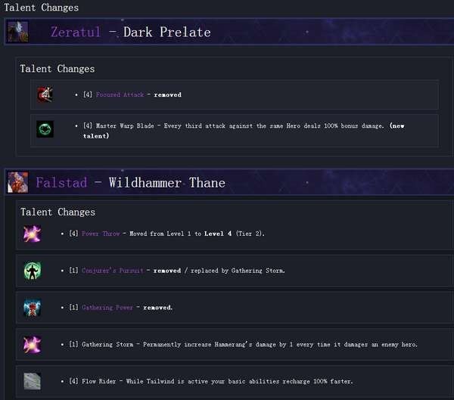This screenshot has height=400, width=454.
Task: Click the top Talent Changes page heading
Action: [x=41, y=8]
